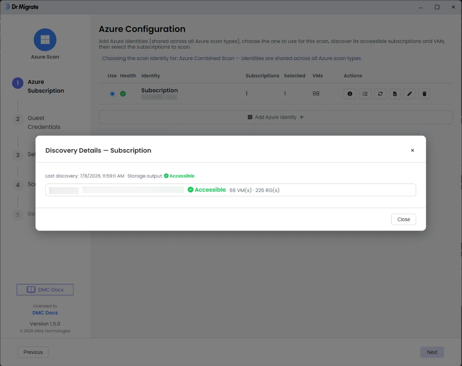Image resolution: width=462 pixels, height=366 pixels.
Task: Click the green Health check icon
Action: coord(123,94)
